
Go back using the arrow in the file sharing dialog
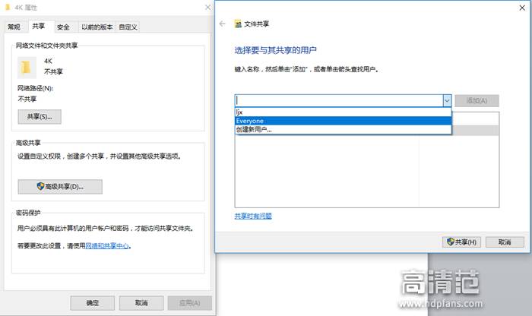[x=222, y=24]
